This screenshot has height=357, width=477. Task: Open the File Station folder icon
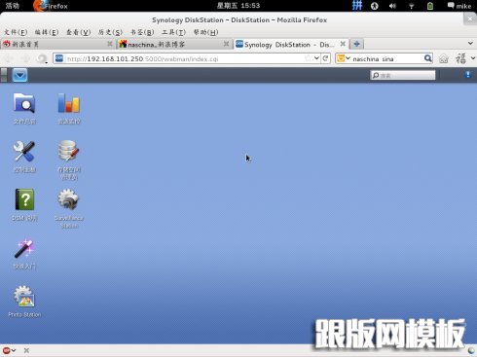(x=24, y=103)
